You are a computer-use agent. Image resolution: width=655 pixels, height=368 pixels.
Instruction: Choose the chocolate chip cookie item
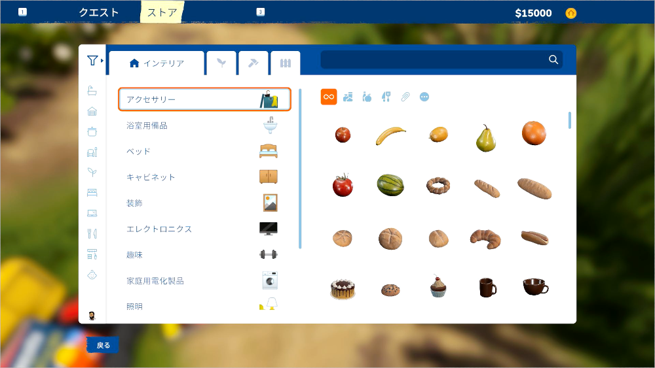pyautogui.click(x=390, y=290)
